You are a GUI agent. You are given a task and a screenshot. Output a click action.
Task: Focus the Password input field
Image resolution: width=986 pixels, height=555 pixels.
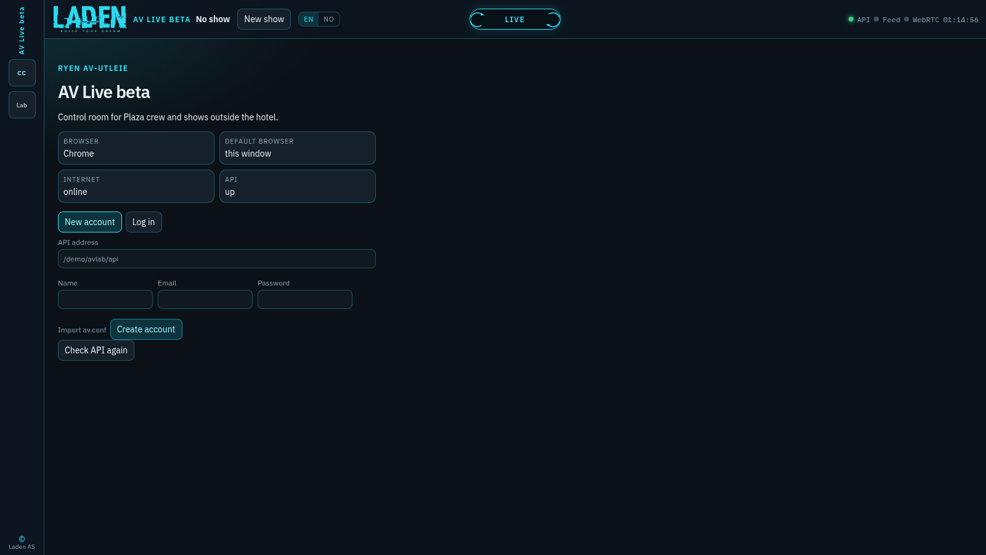(x=305, y=300)
